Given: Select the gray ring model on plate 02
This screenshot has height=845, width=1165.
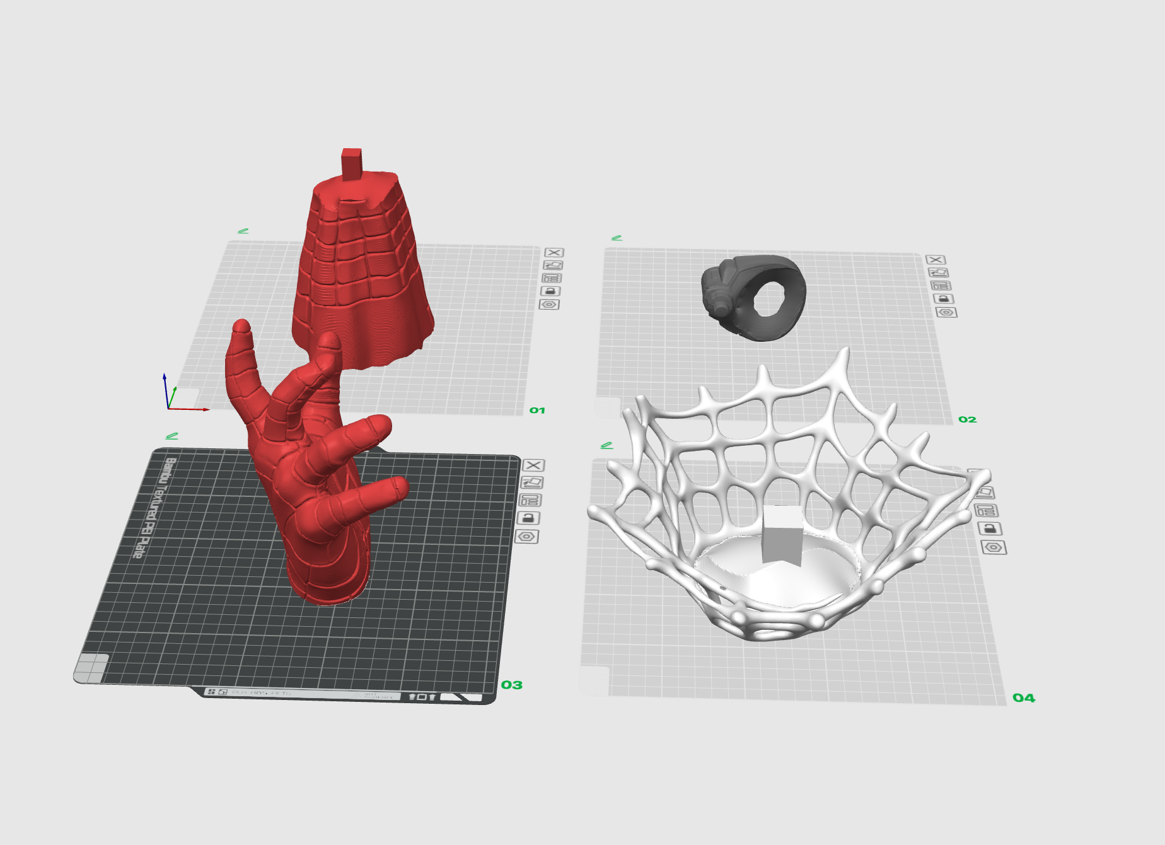Looking at the screenshot, I should [754, 298].
